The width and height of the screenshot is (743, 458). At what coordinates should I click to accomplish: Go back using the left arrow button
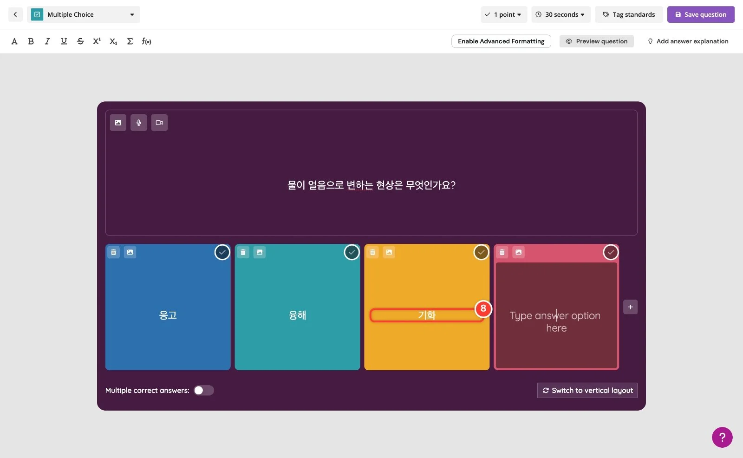(15, 14)
